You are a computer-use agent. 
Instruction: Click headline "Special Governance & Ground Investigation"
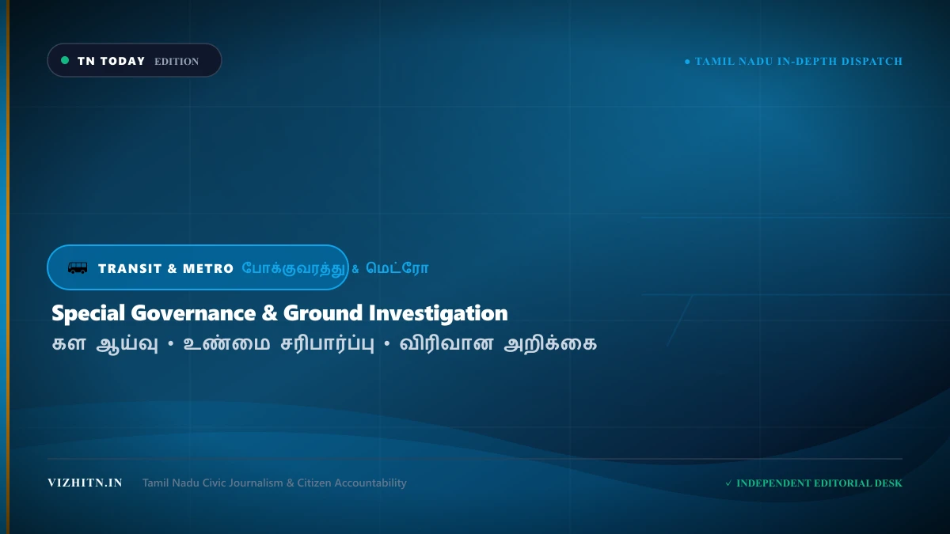point(279,313)
